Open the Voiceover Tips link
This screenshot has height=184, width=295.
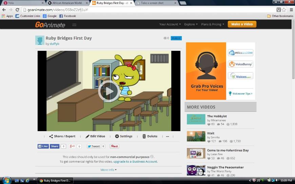click(240, 94)
